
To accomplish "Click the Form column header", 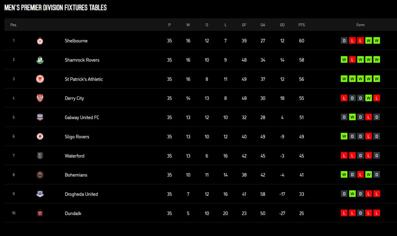I will tap(360, 25).
